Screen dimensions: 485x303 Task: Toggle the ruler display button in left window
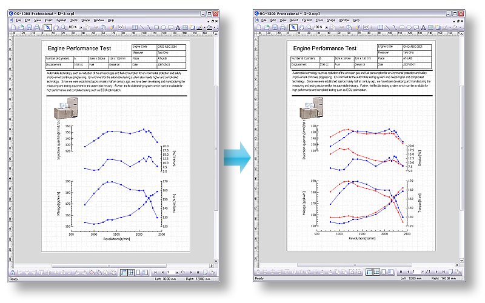tap(123, 272)
